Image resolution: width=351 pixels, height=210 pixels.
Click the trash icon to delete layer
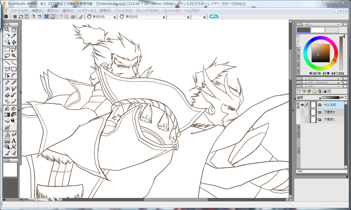pos(319,91)
